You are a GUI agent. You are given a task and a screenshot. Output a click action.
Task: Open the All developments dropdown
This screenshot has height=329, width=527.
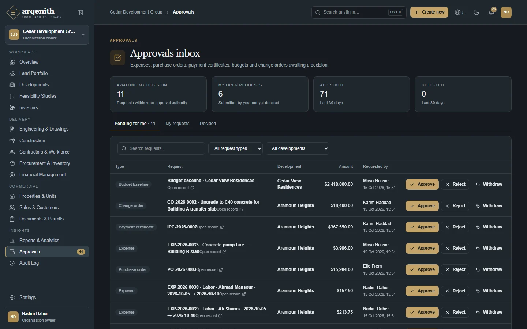point(298,148)
